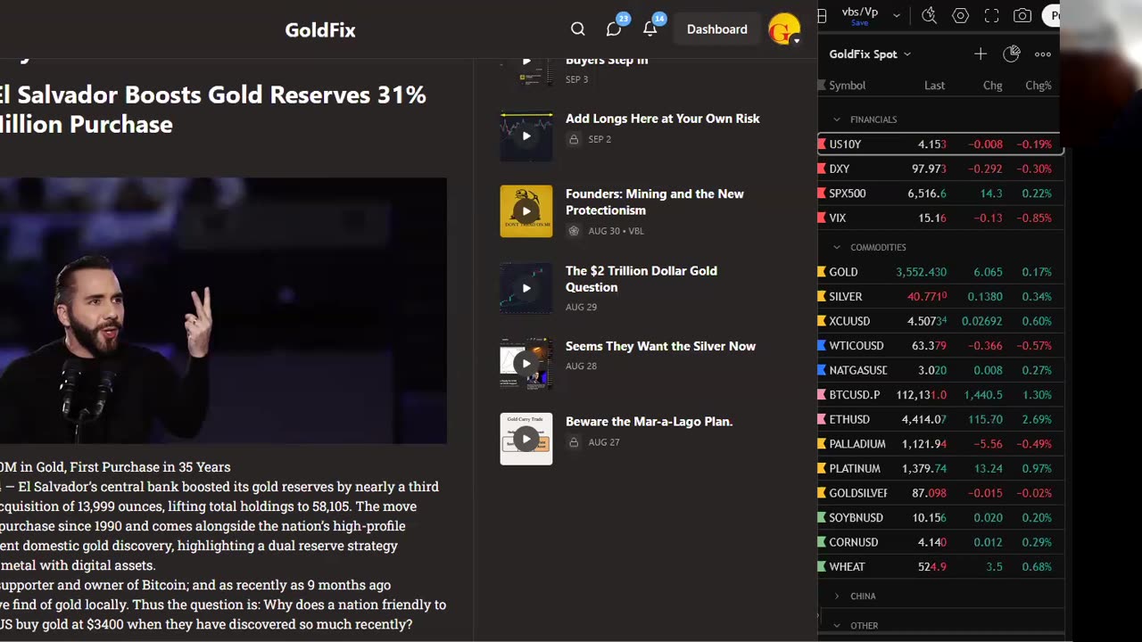
Task: Select the NATGASUSD watchlist row
Action: [x=940, y=370]
